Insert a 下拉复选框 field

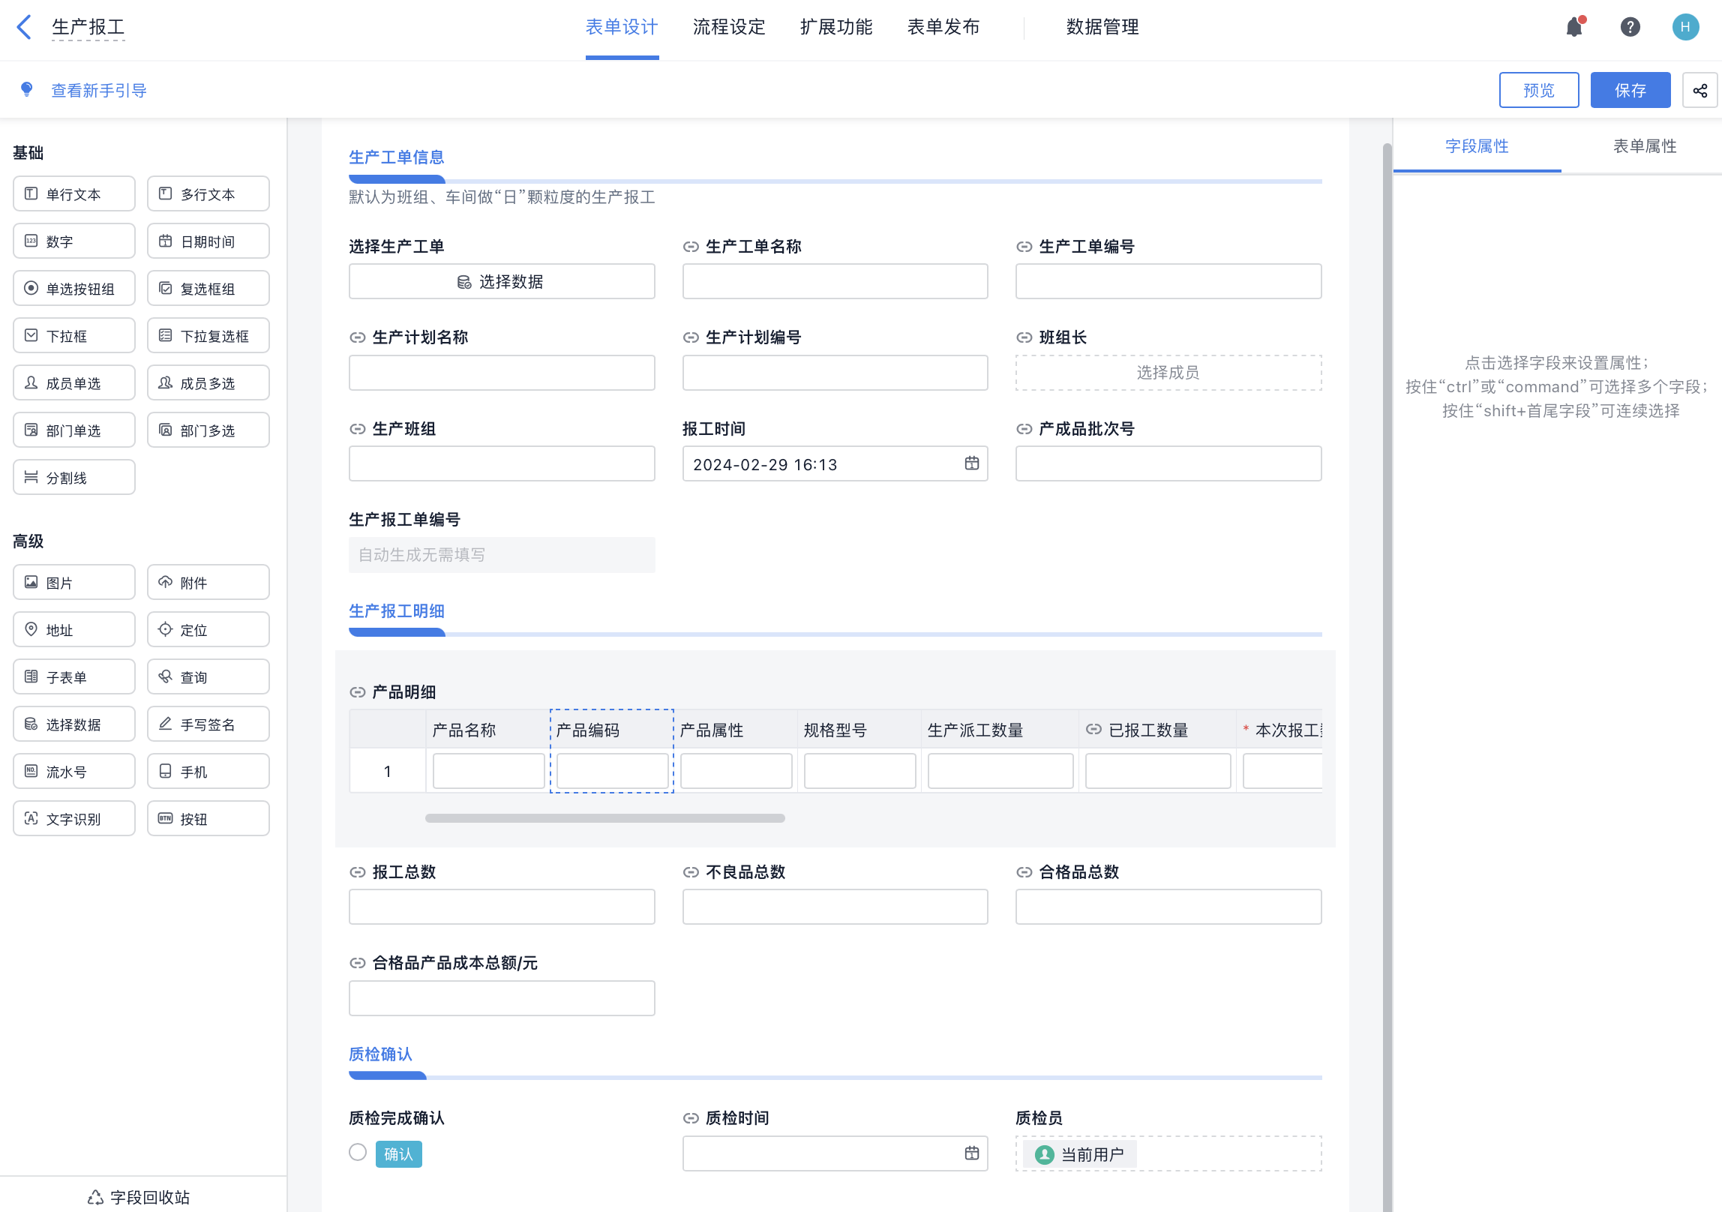click(208, 334)
